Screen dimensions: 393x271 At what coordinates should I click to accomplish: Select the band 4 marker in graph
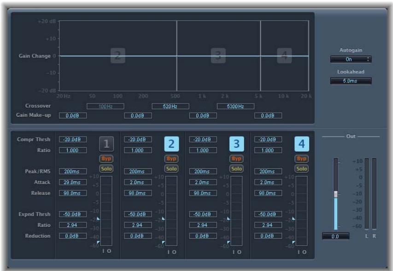pos(284,56)
